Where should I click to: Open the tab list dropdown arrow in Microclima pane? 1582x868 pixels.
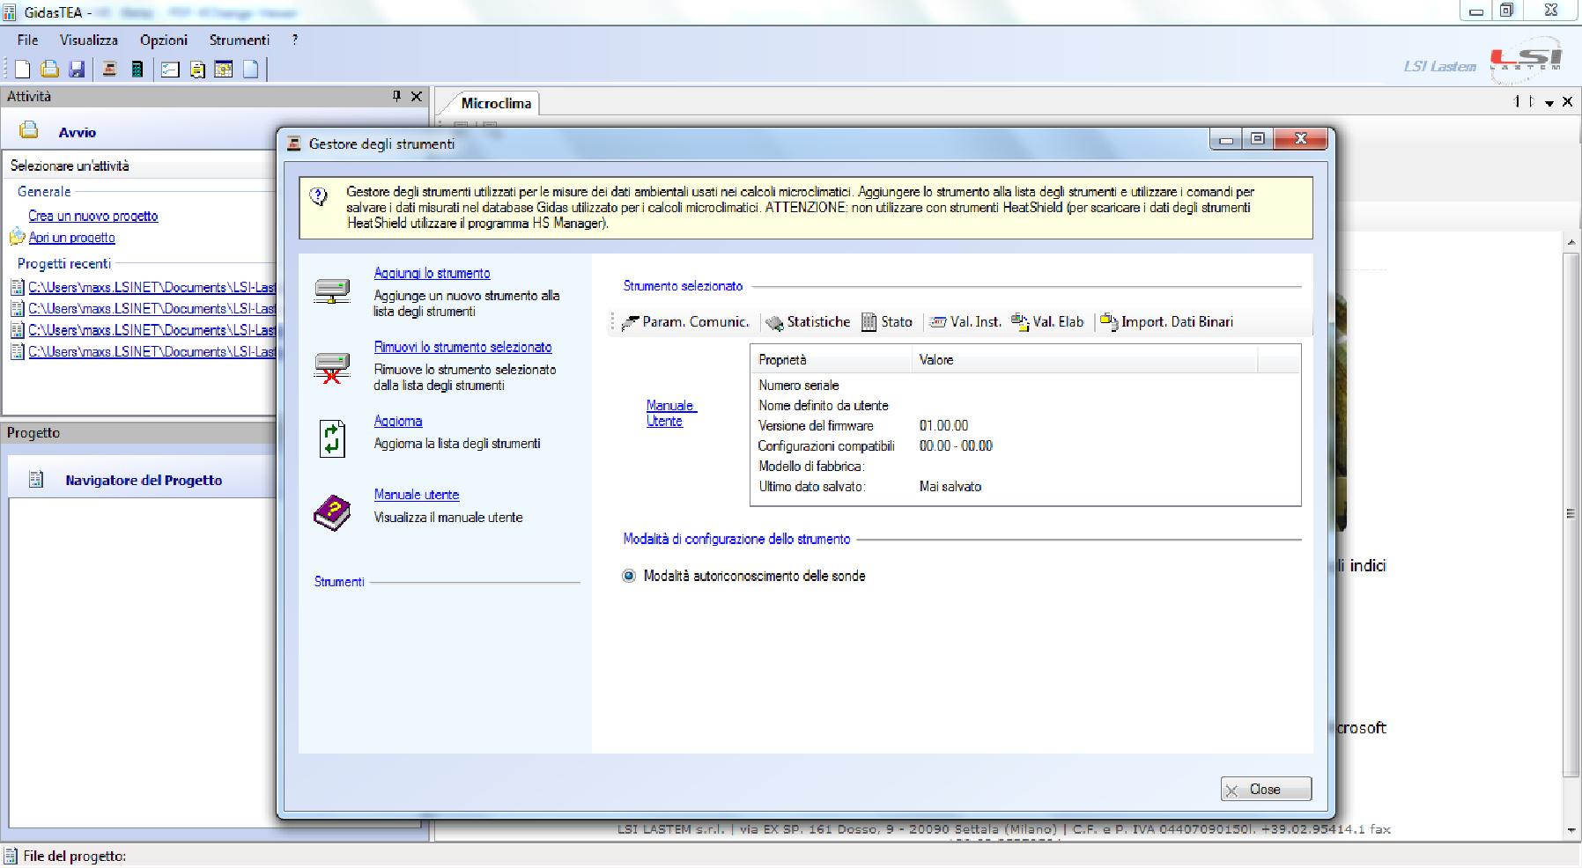click(x=1549, y=102)
